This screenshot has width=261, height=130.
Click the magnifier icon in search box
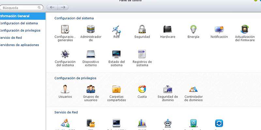pos(39,7)
